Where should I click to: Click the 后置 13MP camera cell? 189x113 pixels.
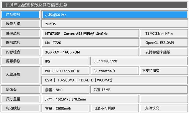click(139, 89)
